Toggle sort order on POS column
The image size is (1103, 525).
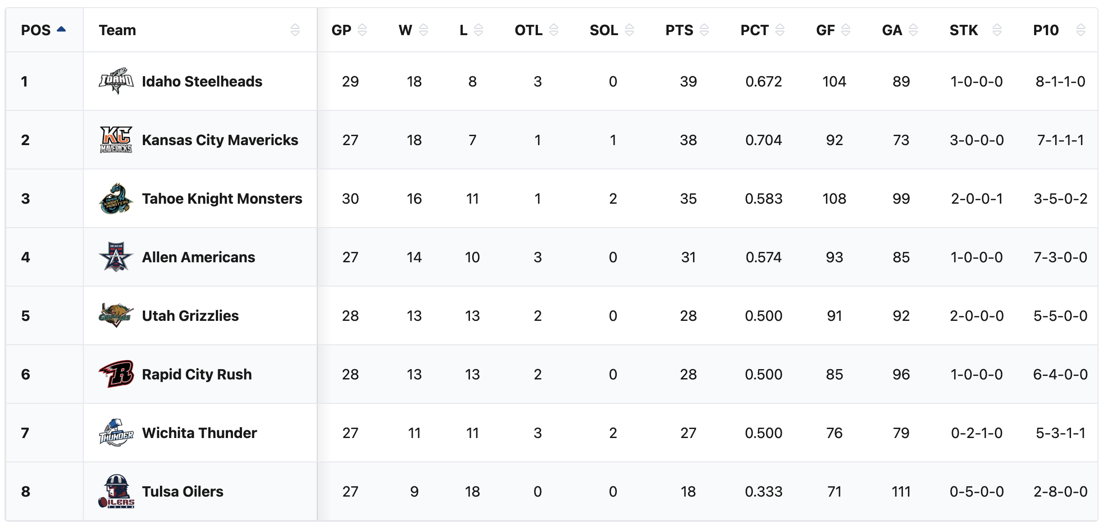coord(61,30)
